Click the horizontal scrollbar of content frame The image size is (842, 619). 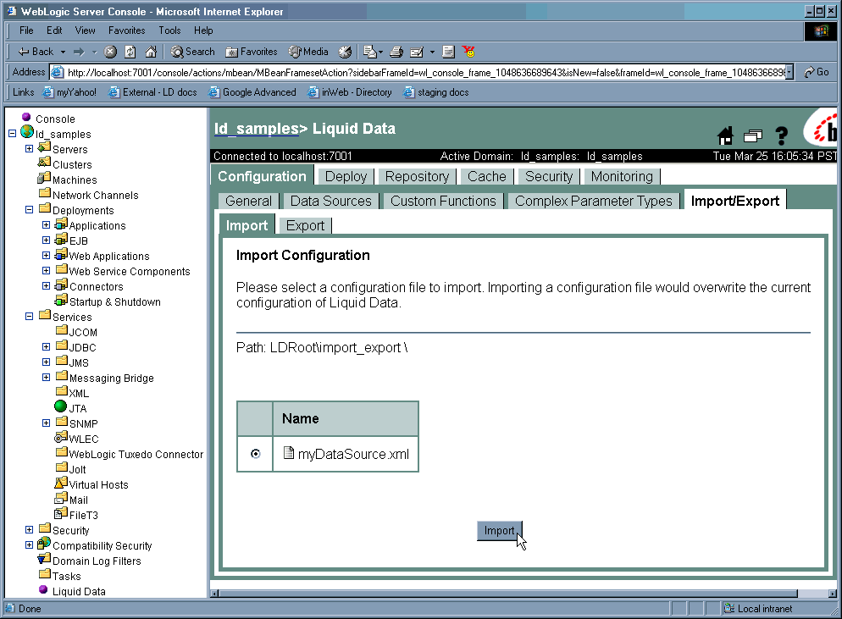point(508,594)
